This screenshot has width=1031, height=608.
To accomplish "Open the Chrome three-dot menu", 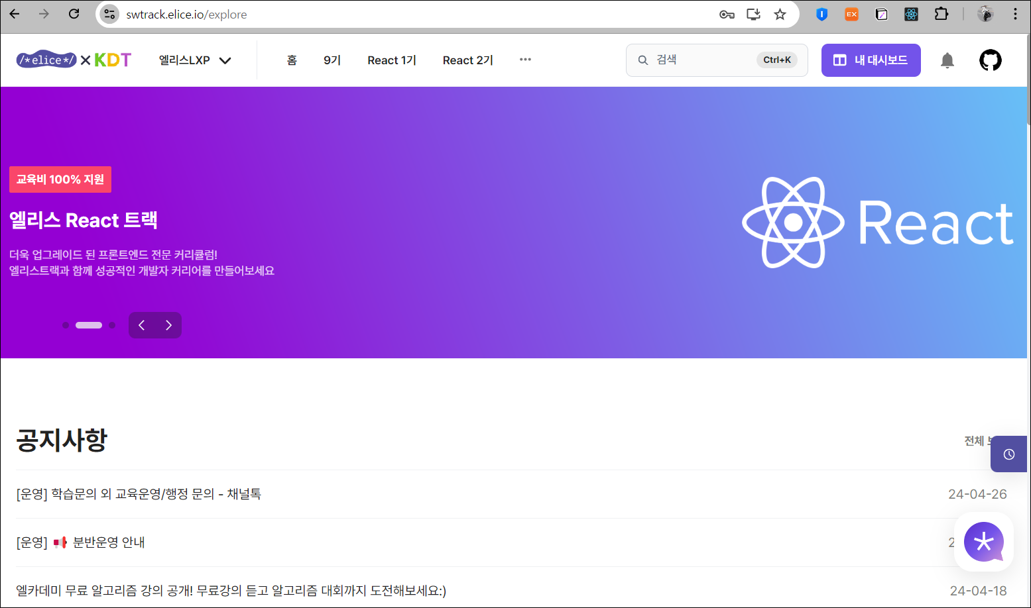I will (x=1015, y=14).
